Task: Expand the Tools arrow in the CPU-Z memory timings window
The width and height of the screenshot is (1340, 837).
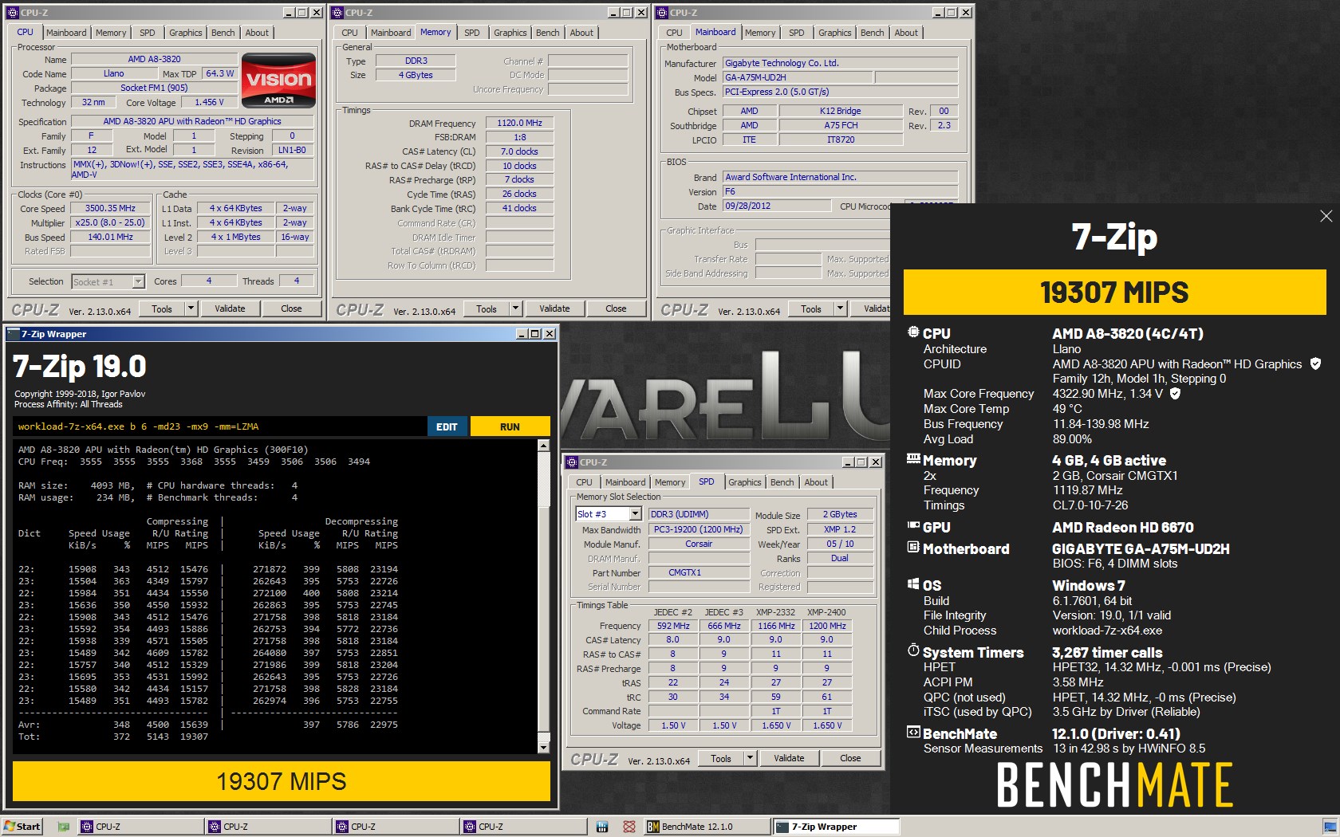Action: (515, 308)
